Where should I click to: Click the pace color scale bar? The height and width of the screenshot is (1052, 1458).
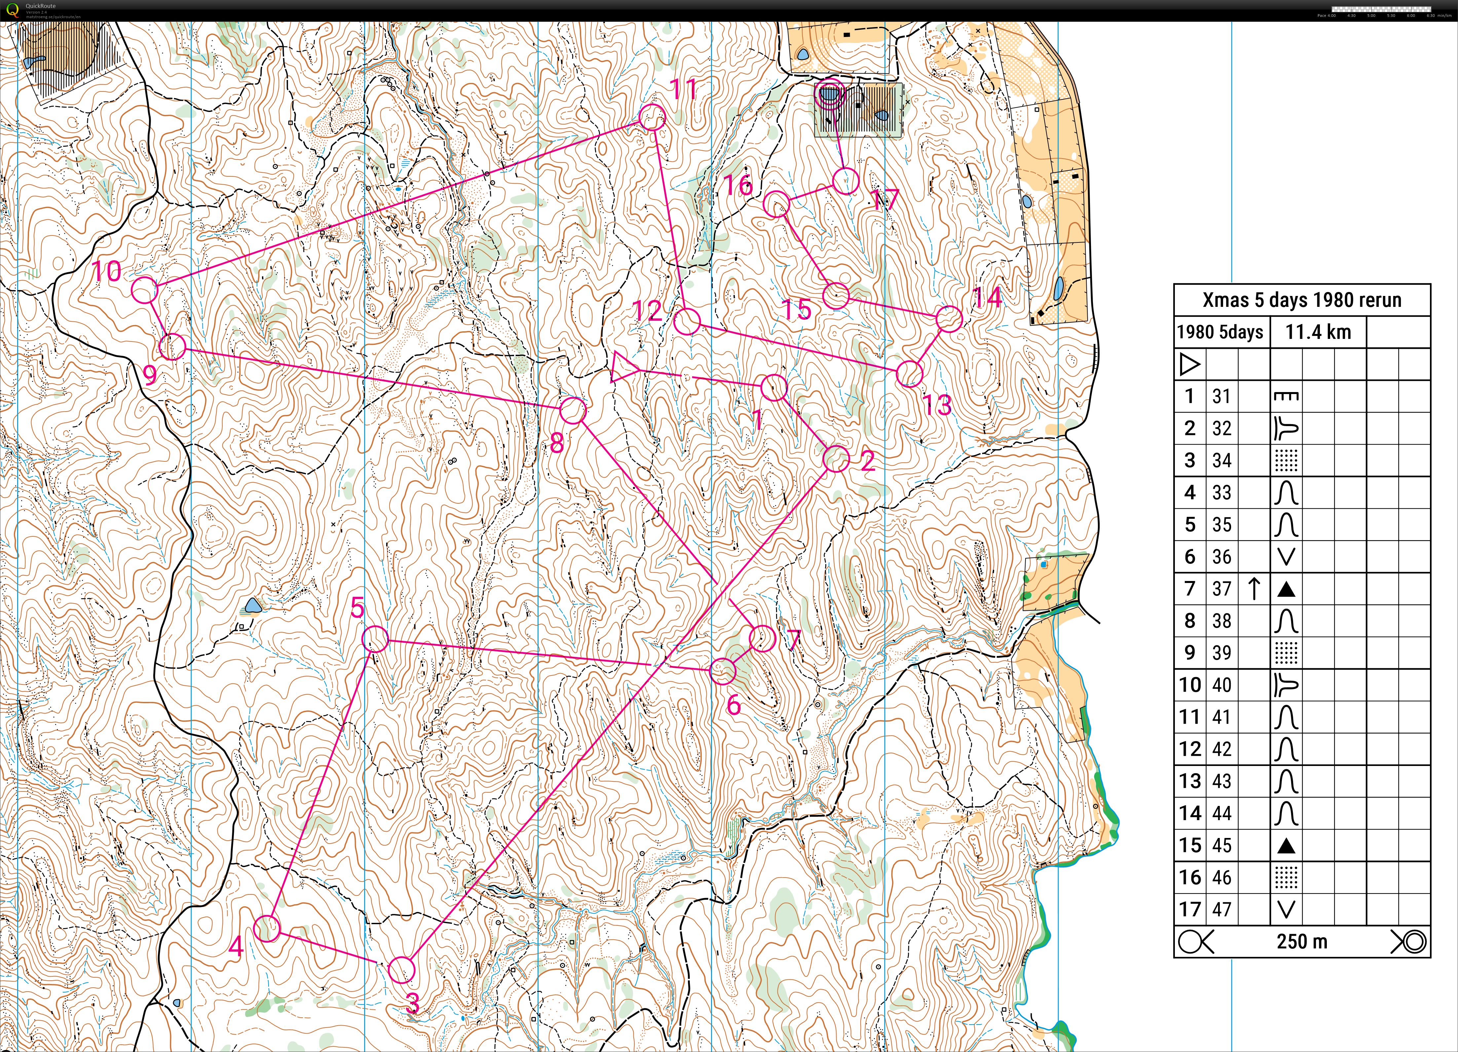coord(1381,9)
